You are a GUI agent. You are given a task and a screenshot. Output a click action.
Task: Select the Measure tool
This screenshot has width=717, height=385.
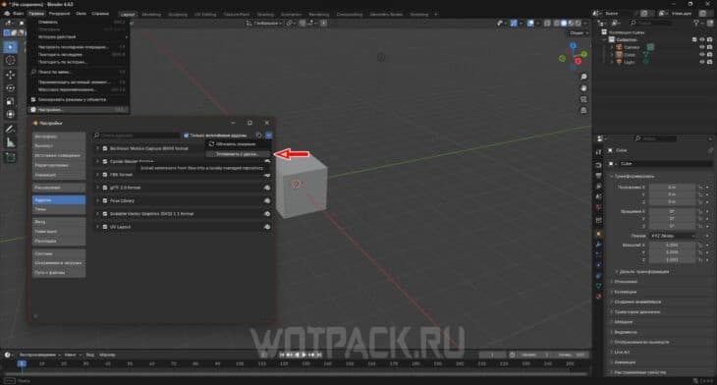pos(10,143)
